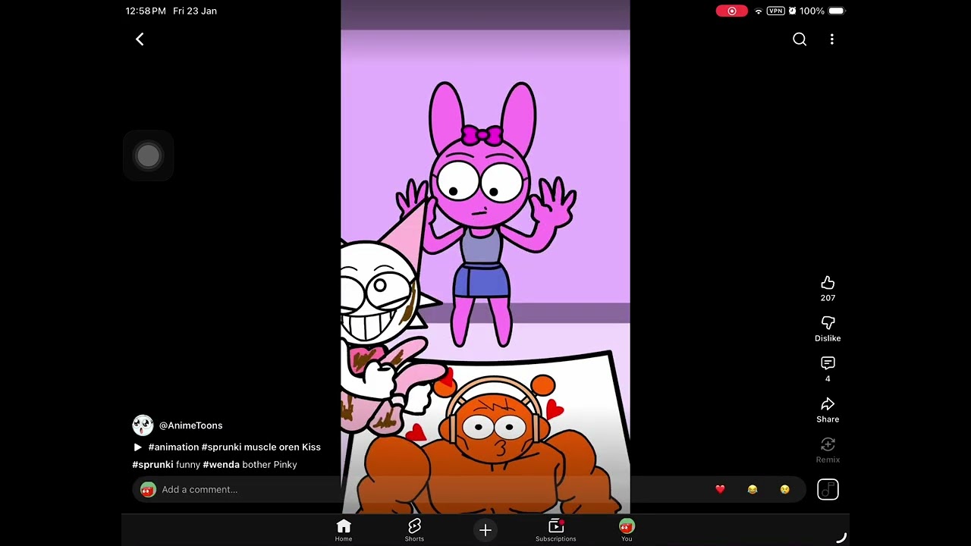Open the comments icon showing 4
This screenshot has width=971, height=546.
click(x=828, y=364)
